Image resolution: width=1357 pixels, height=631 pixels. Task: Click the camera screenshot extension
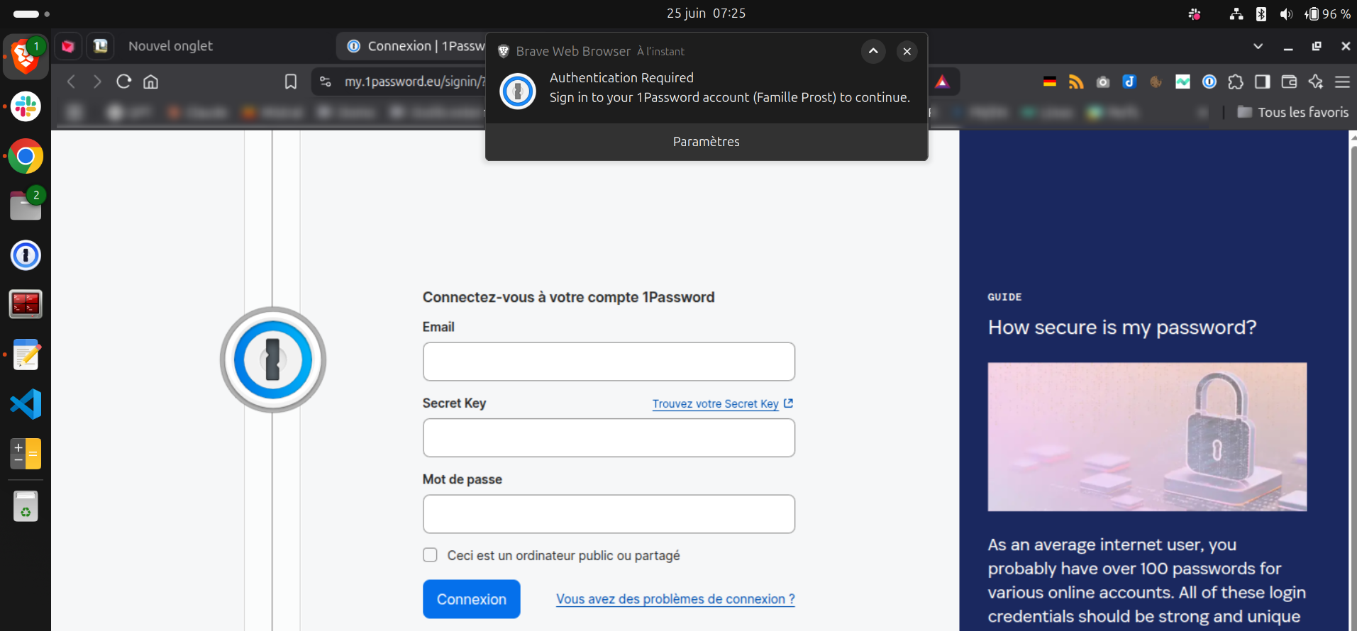(1103, 82)
